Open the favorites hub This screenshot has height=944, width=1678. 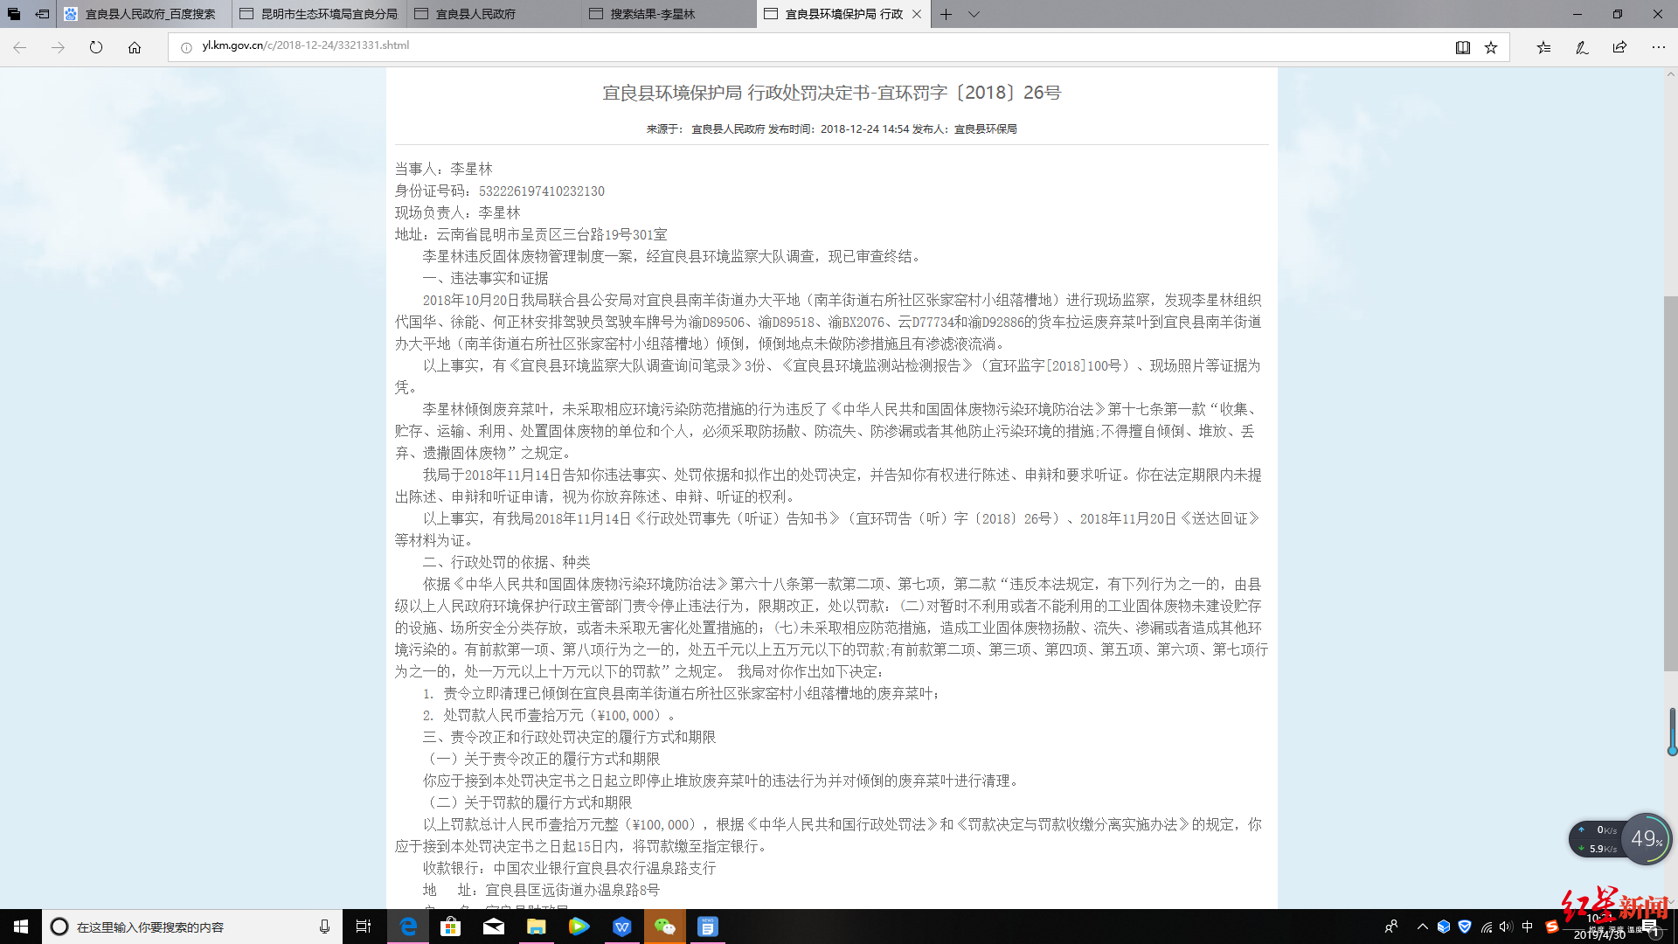pos(1543,47)
